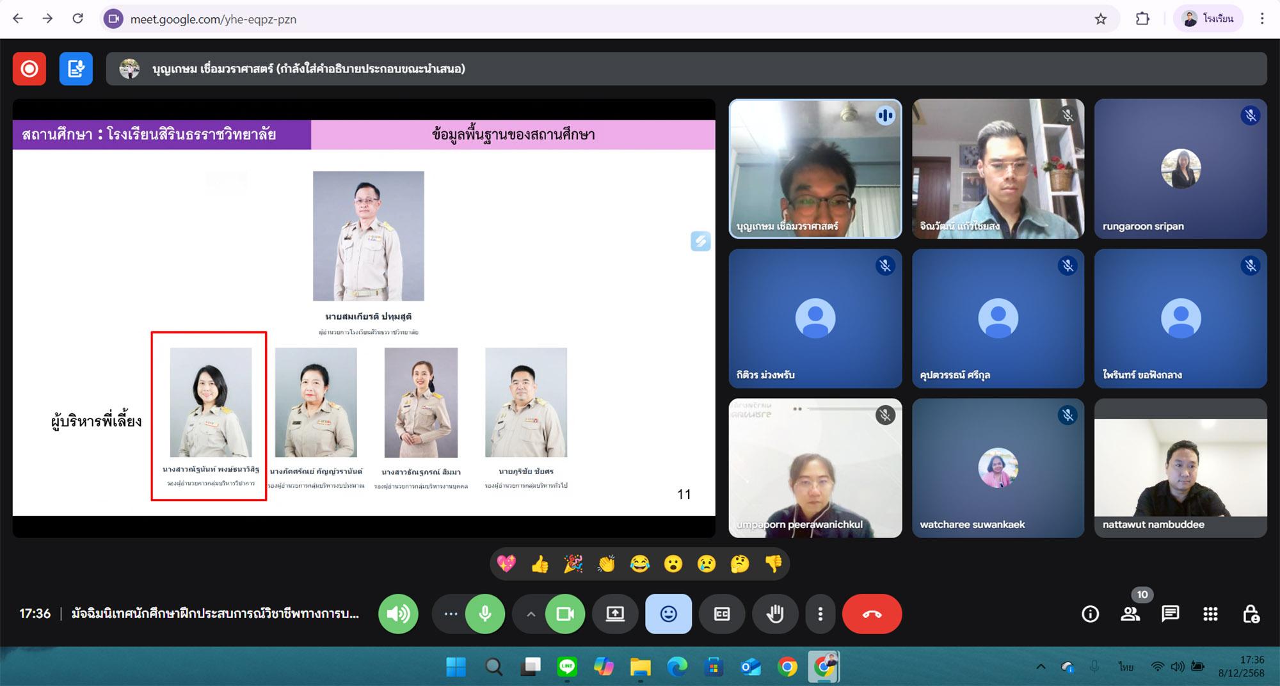1280x686 pixels.
Task: Mute the microphone
Action: click(x=485, y=614)
